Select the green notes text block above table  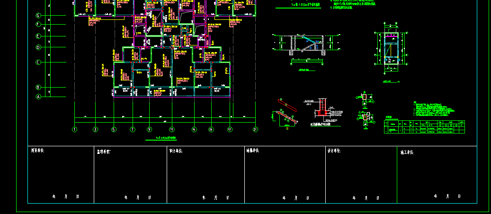[431, 109]
